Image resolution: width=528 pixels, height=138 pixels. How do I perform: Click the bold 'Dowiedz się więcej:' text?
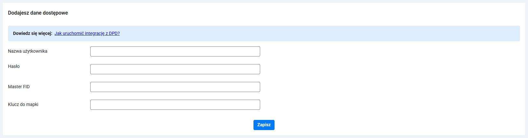[33, 33]
